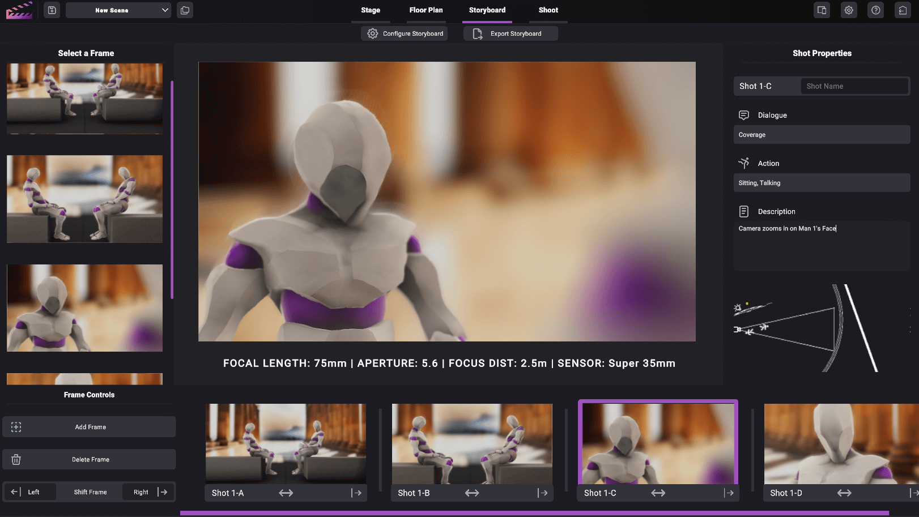Click the Add Frame button

(x=89, y=426)
